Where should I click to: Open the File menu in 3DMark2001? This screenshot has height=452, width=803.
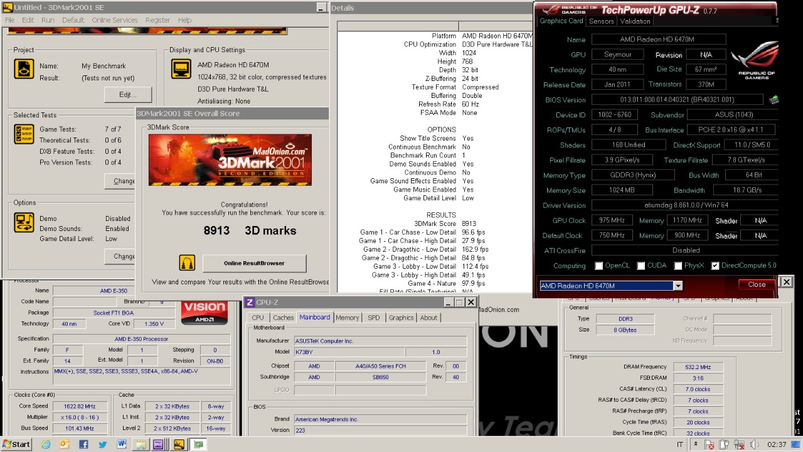coord(10,20)
